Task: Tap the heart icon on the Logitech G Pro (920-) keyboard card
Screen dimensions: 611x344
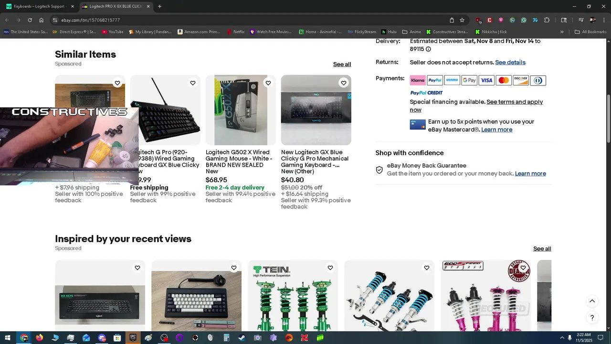Action: click(193, 83)
